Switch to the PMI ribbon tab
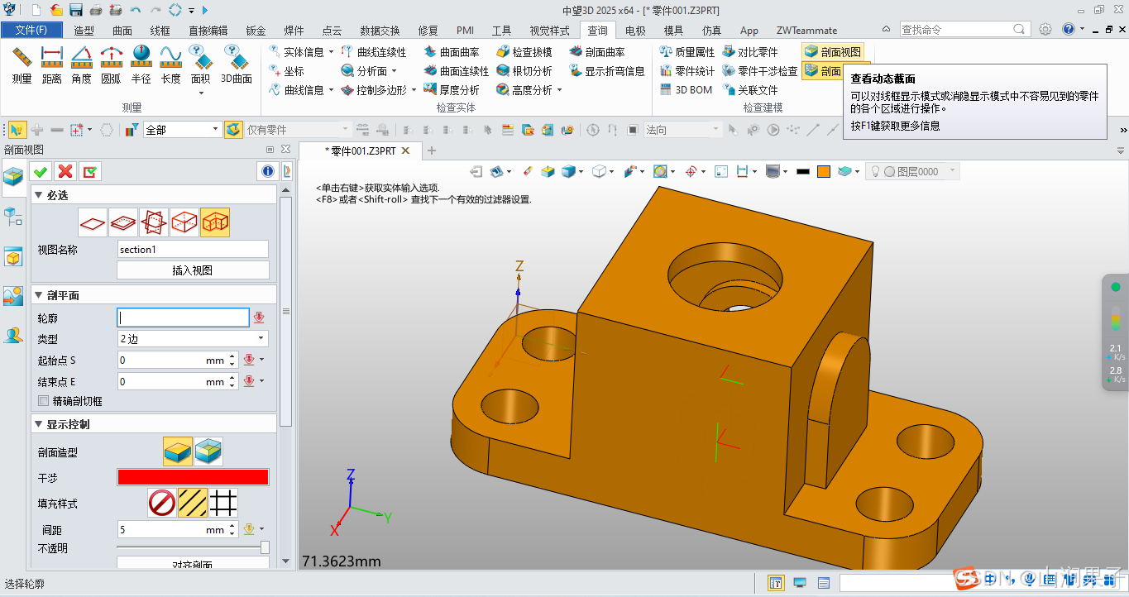The image size is (1129, 597). pos(465,31)
